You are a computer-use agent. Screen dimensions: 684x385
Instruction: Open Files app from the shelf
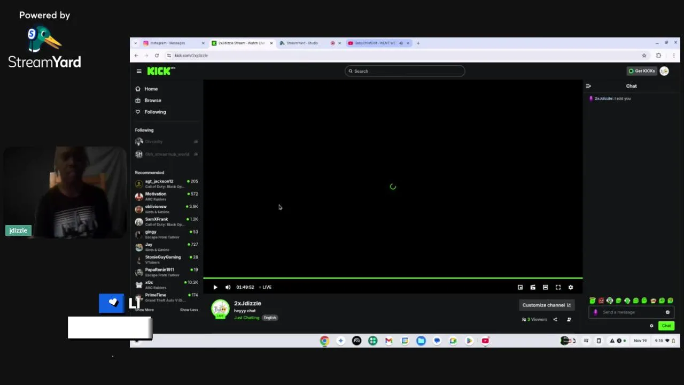click(421, 341)
